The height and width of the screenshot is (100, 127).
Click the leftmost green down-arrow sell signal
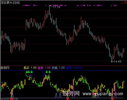(27, 72)
